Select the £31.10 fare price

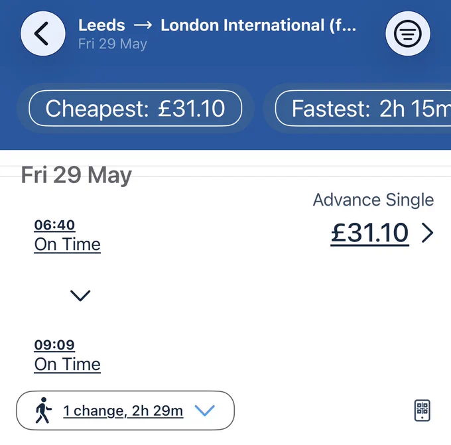coord(369,233)
